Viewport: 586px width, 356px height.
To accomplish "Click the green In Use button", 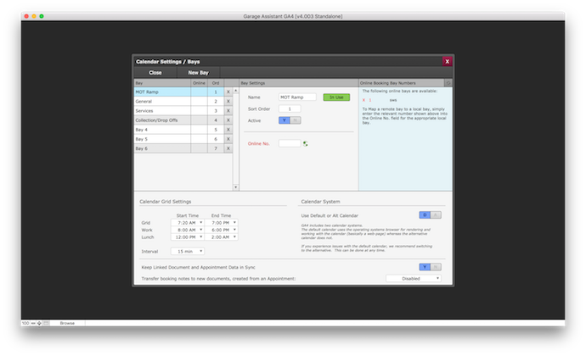I will click(335, 97).
